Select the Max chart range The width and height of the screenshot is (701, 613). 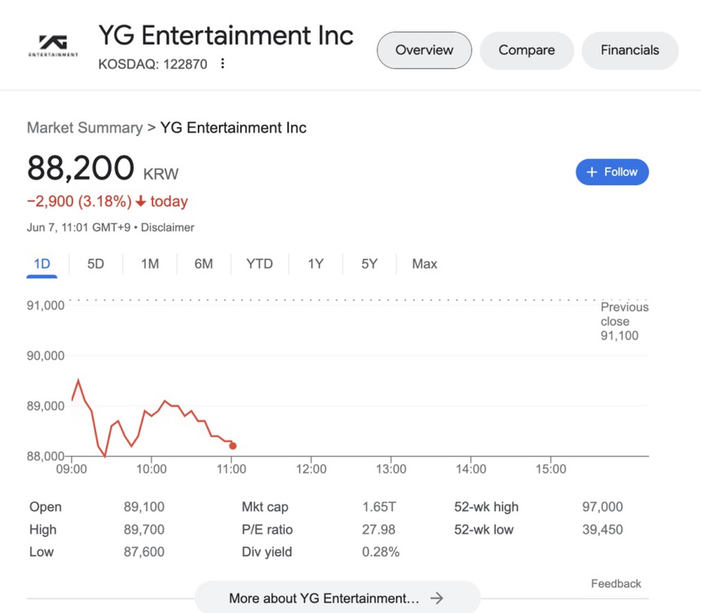click(x=424, y=264)
